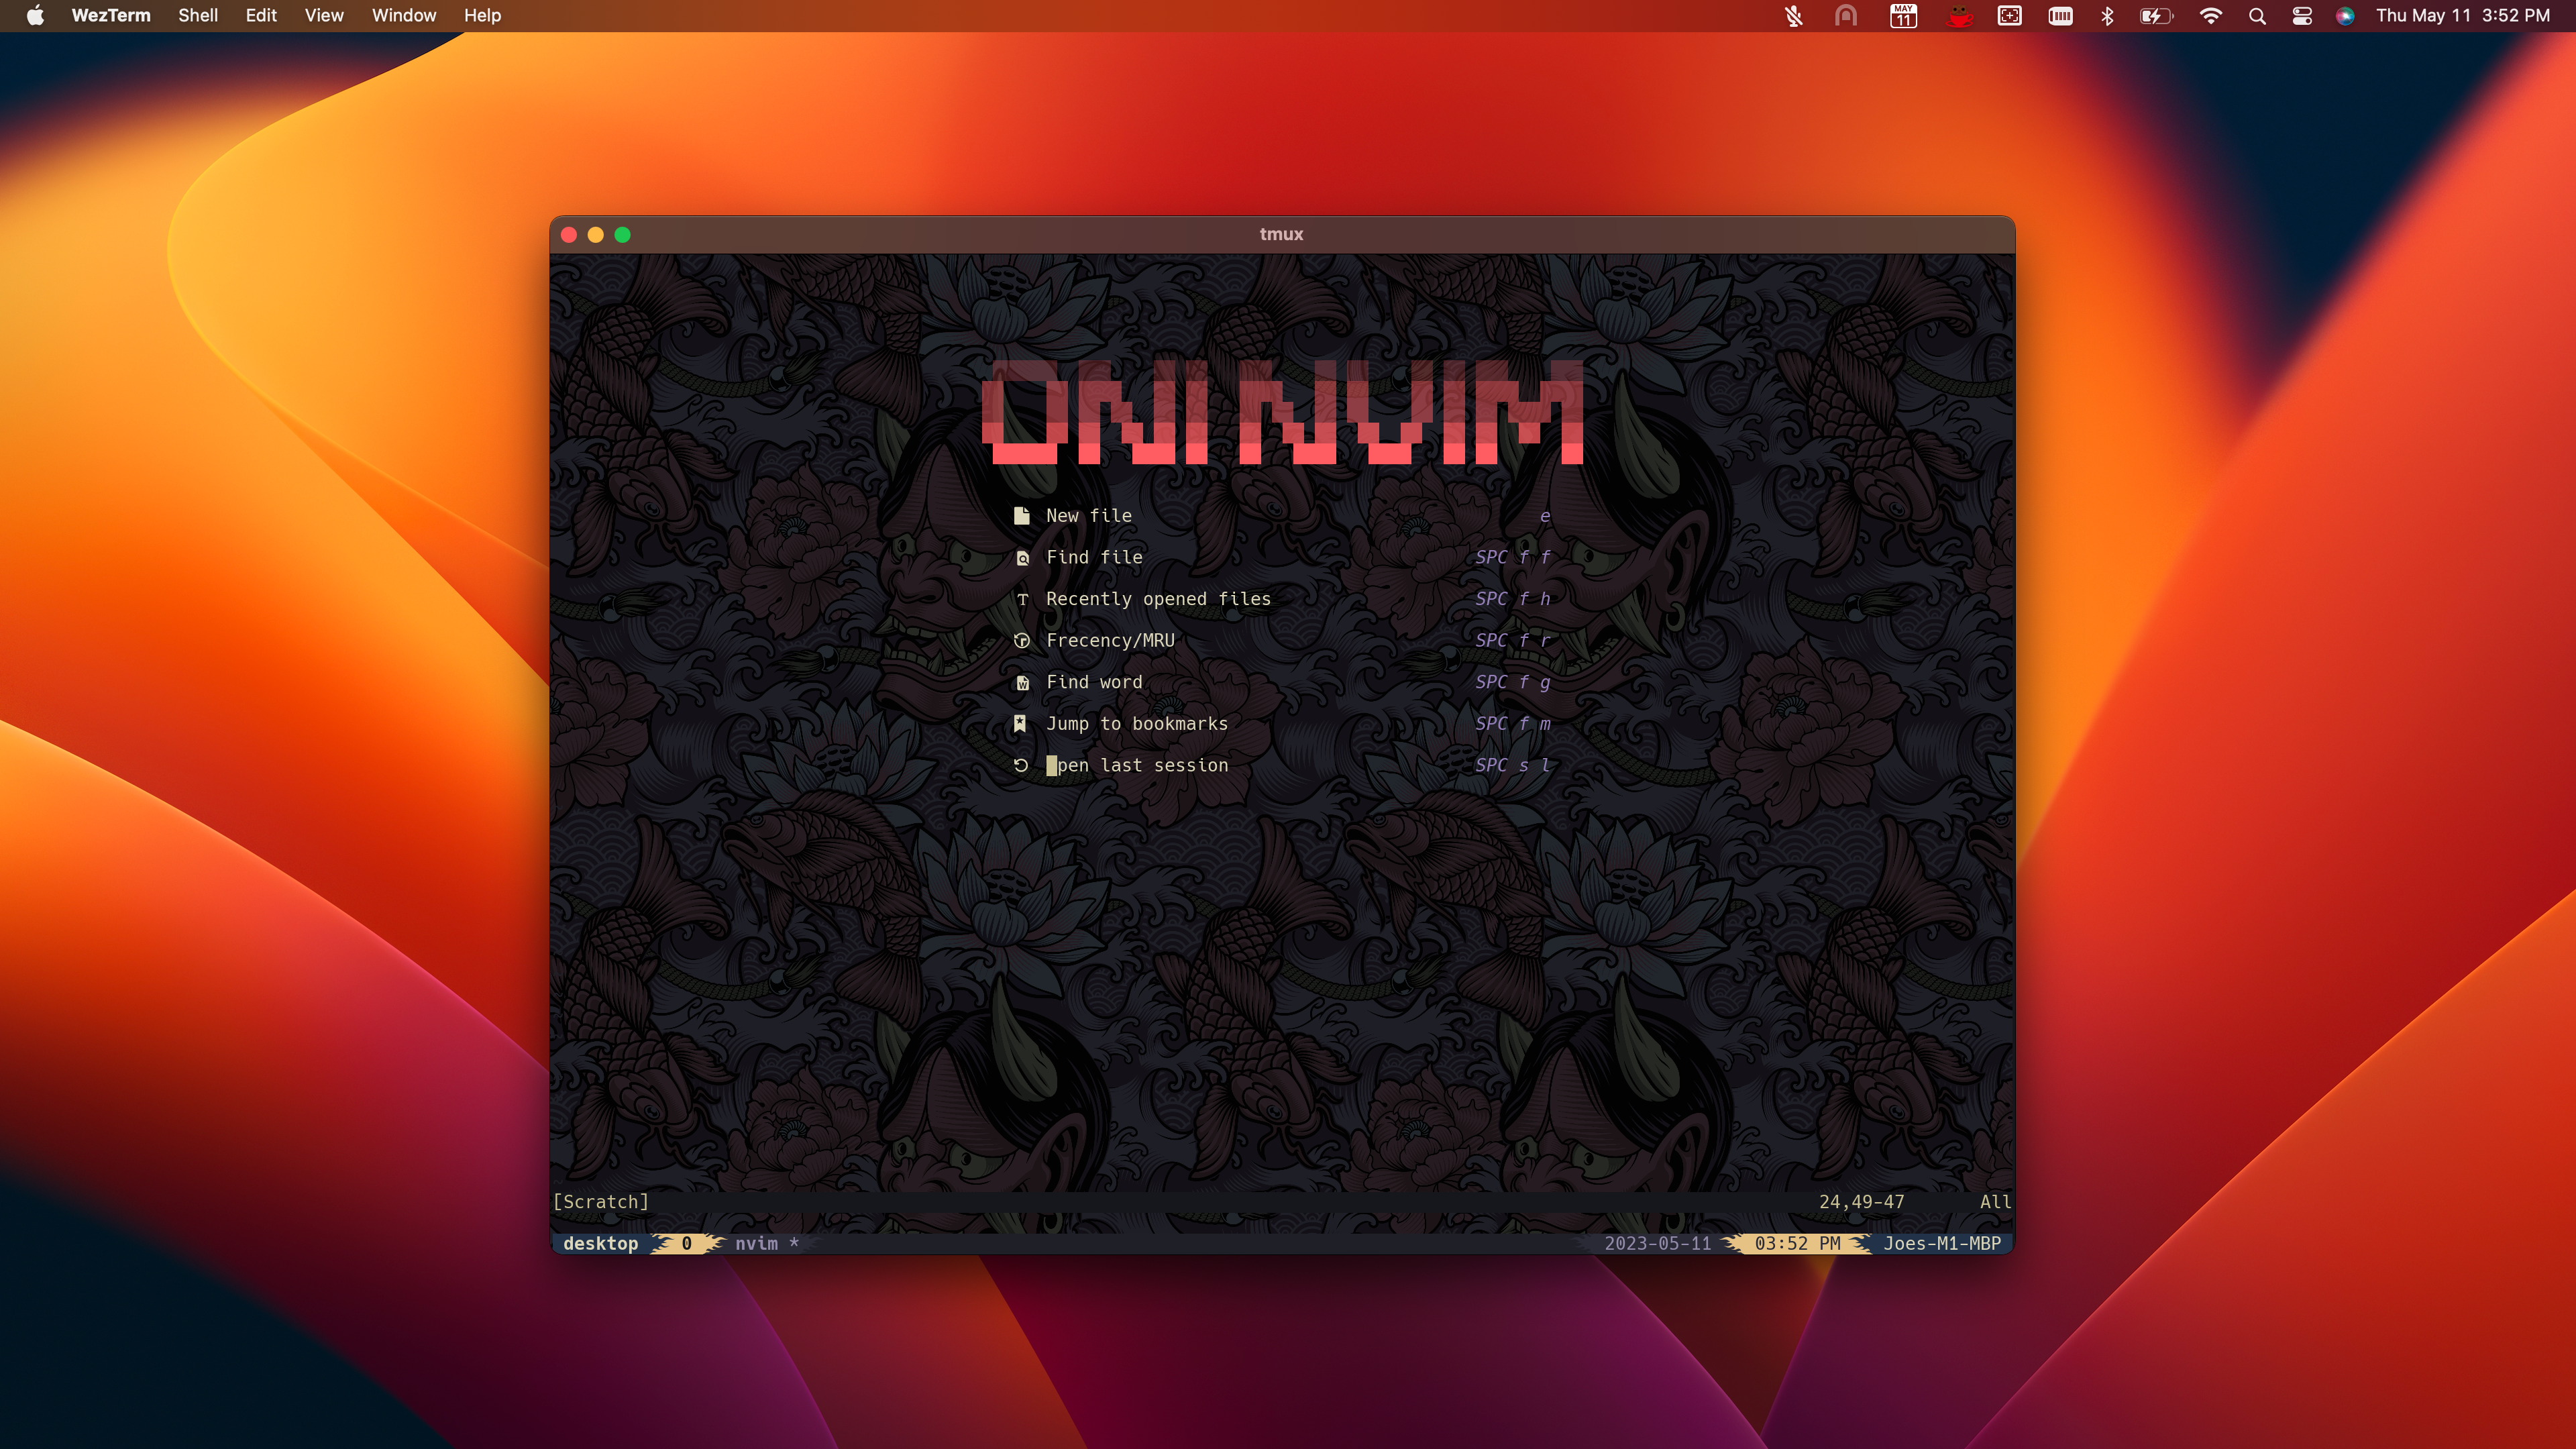This screenshot has height=1449, width=2576.
Task: Open the Control Center toggles icon
Action: [x=2302, y=16]
